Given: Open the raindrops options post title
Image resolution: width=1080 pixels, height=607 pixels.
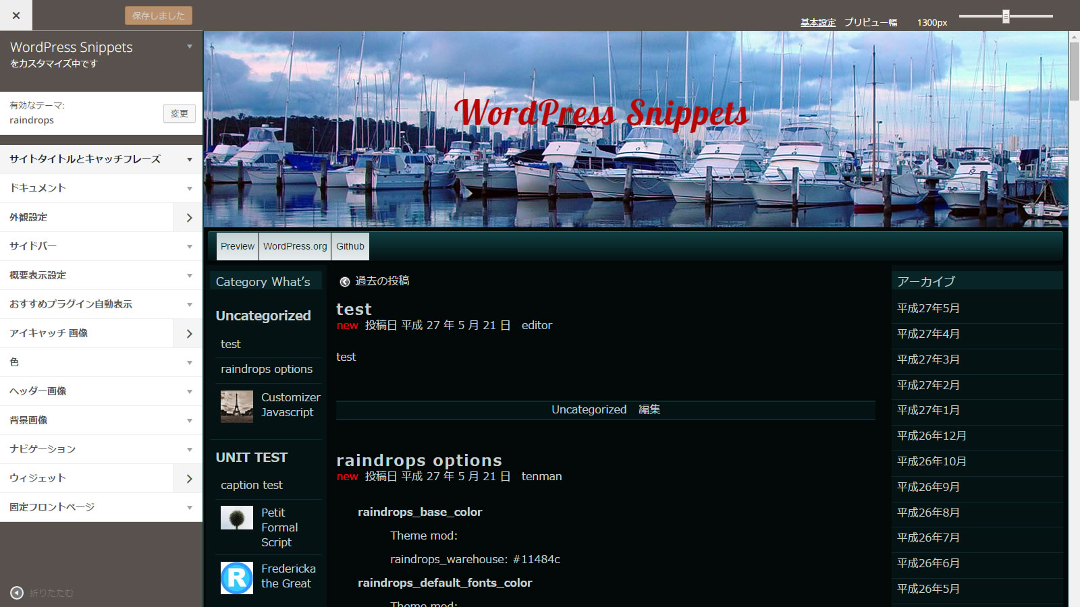Looking at the screenshot, I should pyautogui.click(x=419, y=460).
